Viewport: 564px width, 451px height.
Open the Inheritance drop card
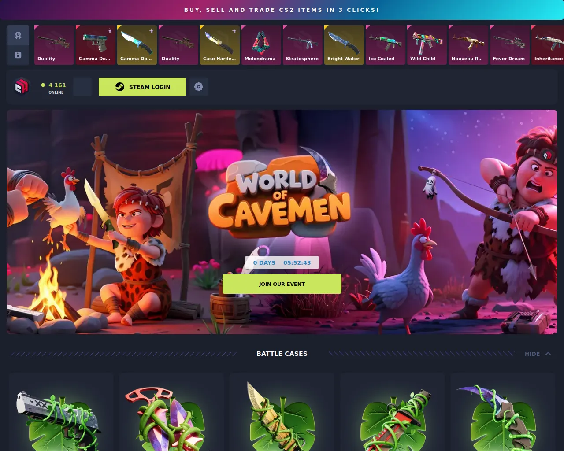548,45
